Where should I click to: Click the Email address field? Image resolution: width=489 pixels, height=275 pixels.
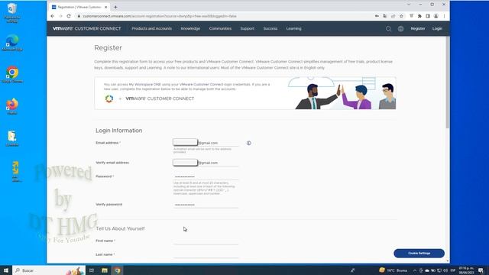(206, 143)
